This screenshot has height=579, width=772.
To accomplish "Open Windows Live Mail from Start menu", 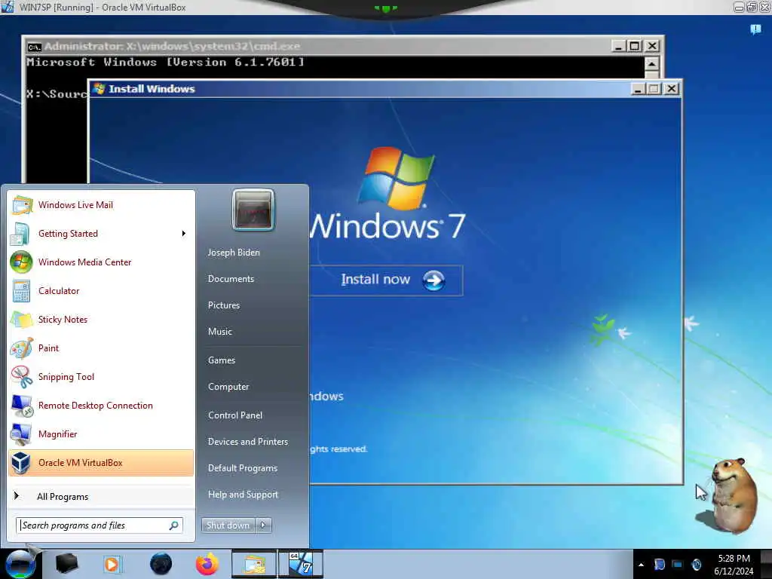I will [101, 205].
